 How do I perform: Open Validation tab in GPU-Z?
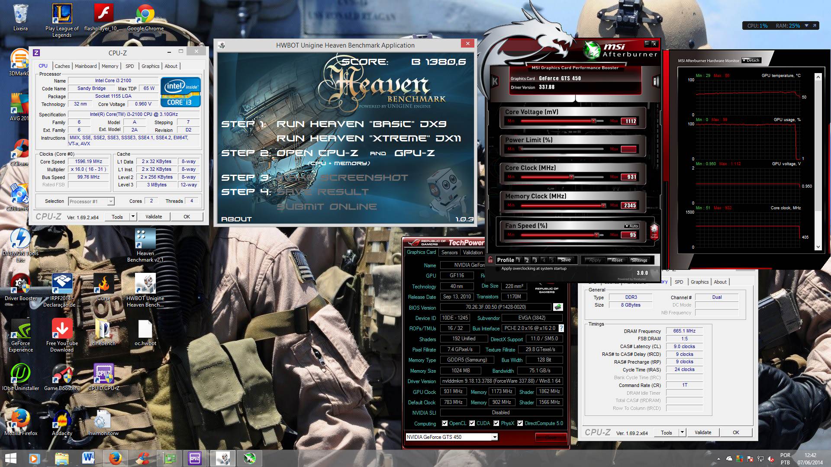click(x=473, y=253)
